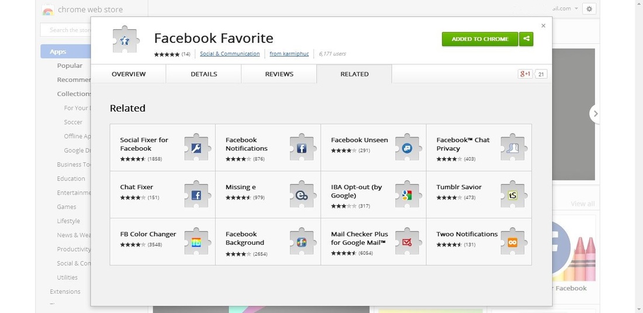Click the View all link in the store

tap(582, 204)
